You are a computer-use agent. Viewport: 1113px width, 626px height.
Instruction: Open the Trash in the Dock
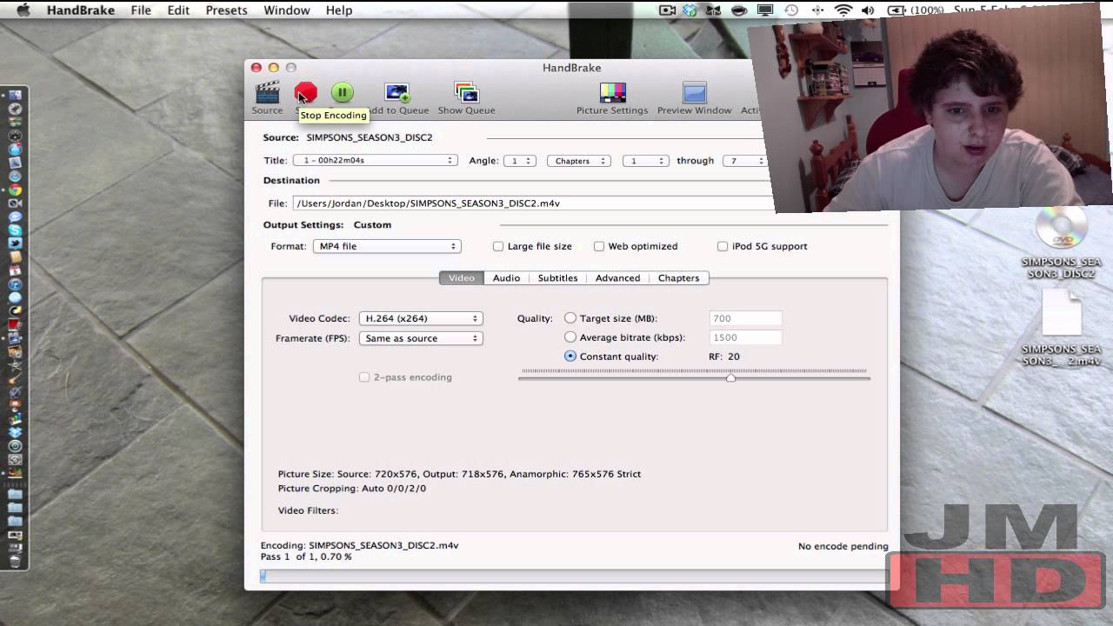(16, 562)
